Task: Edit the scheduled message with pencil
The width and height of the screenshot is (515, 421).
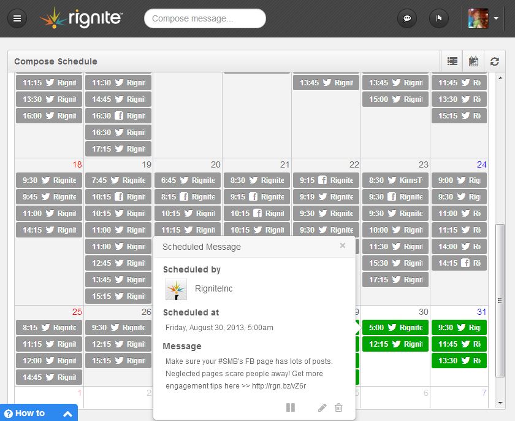Action: 322,408
